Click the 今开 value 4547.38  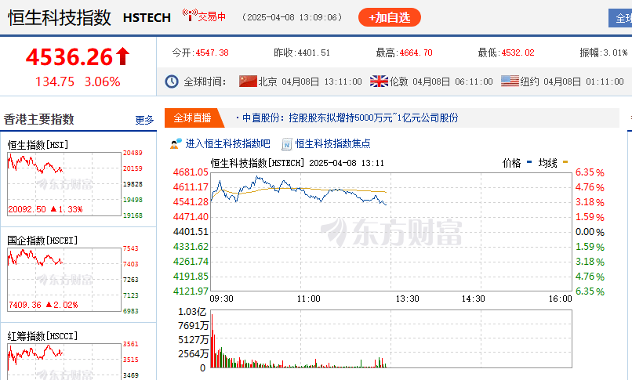coord(212,52)
